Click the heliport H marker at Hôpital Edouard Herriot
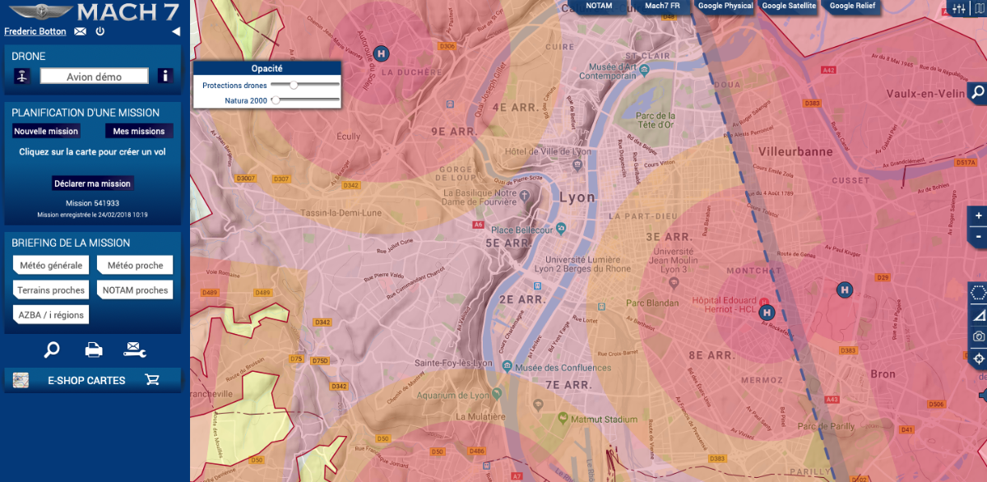 click(x=767, y=313)
